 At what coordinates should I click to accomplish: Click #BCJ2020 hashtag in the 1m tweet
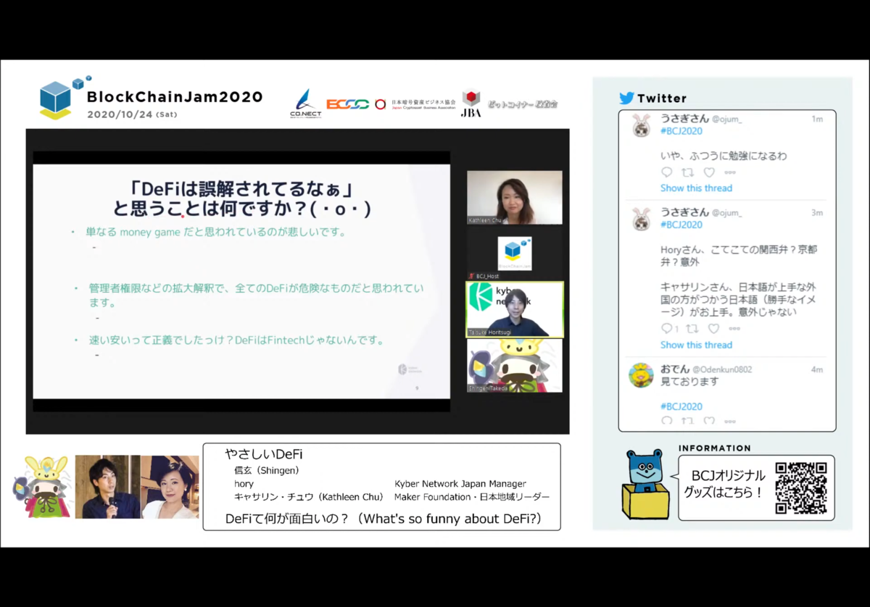(x=681, y=131)
